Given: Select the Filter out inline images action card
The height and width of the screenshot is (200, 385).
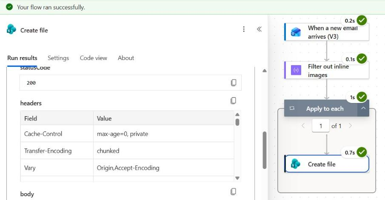Looking at the screenshot, I should pyautogui.click(x=327, y=70).
